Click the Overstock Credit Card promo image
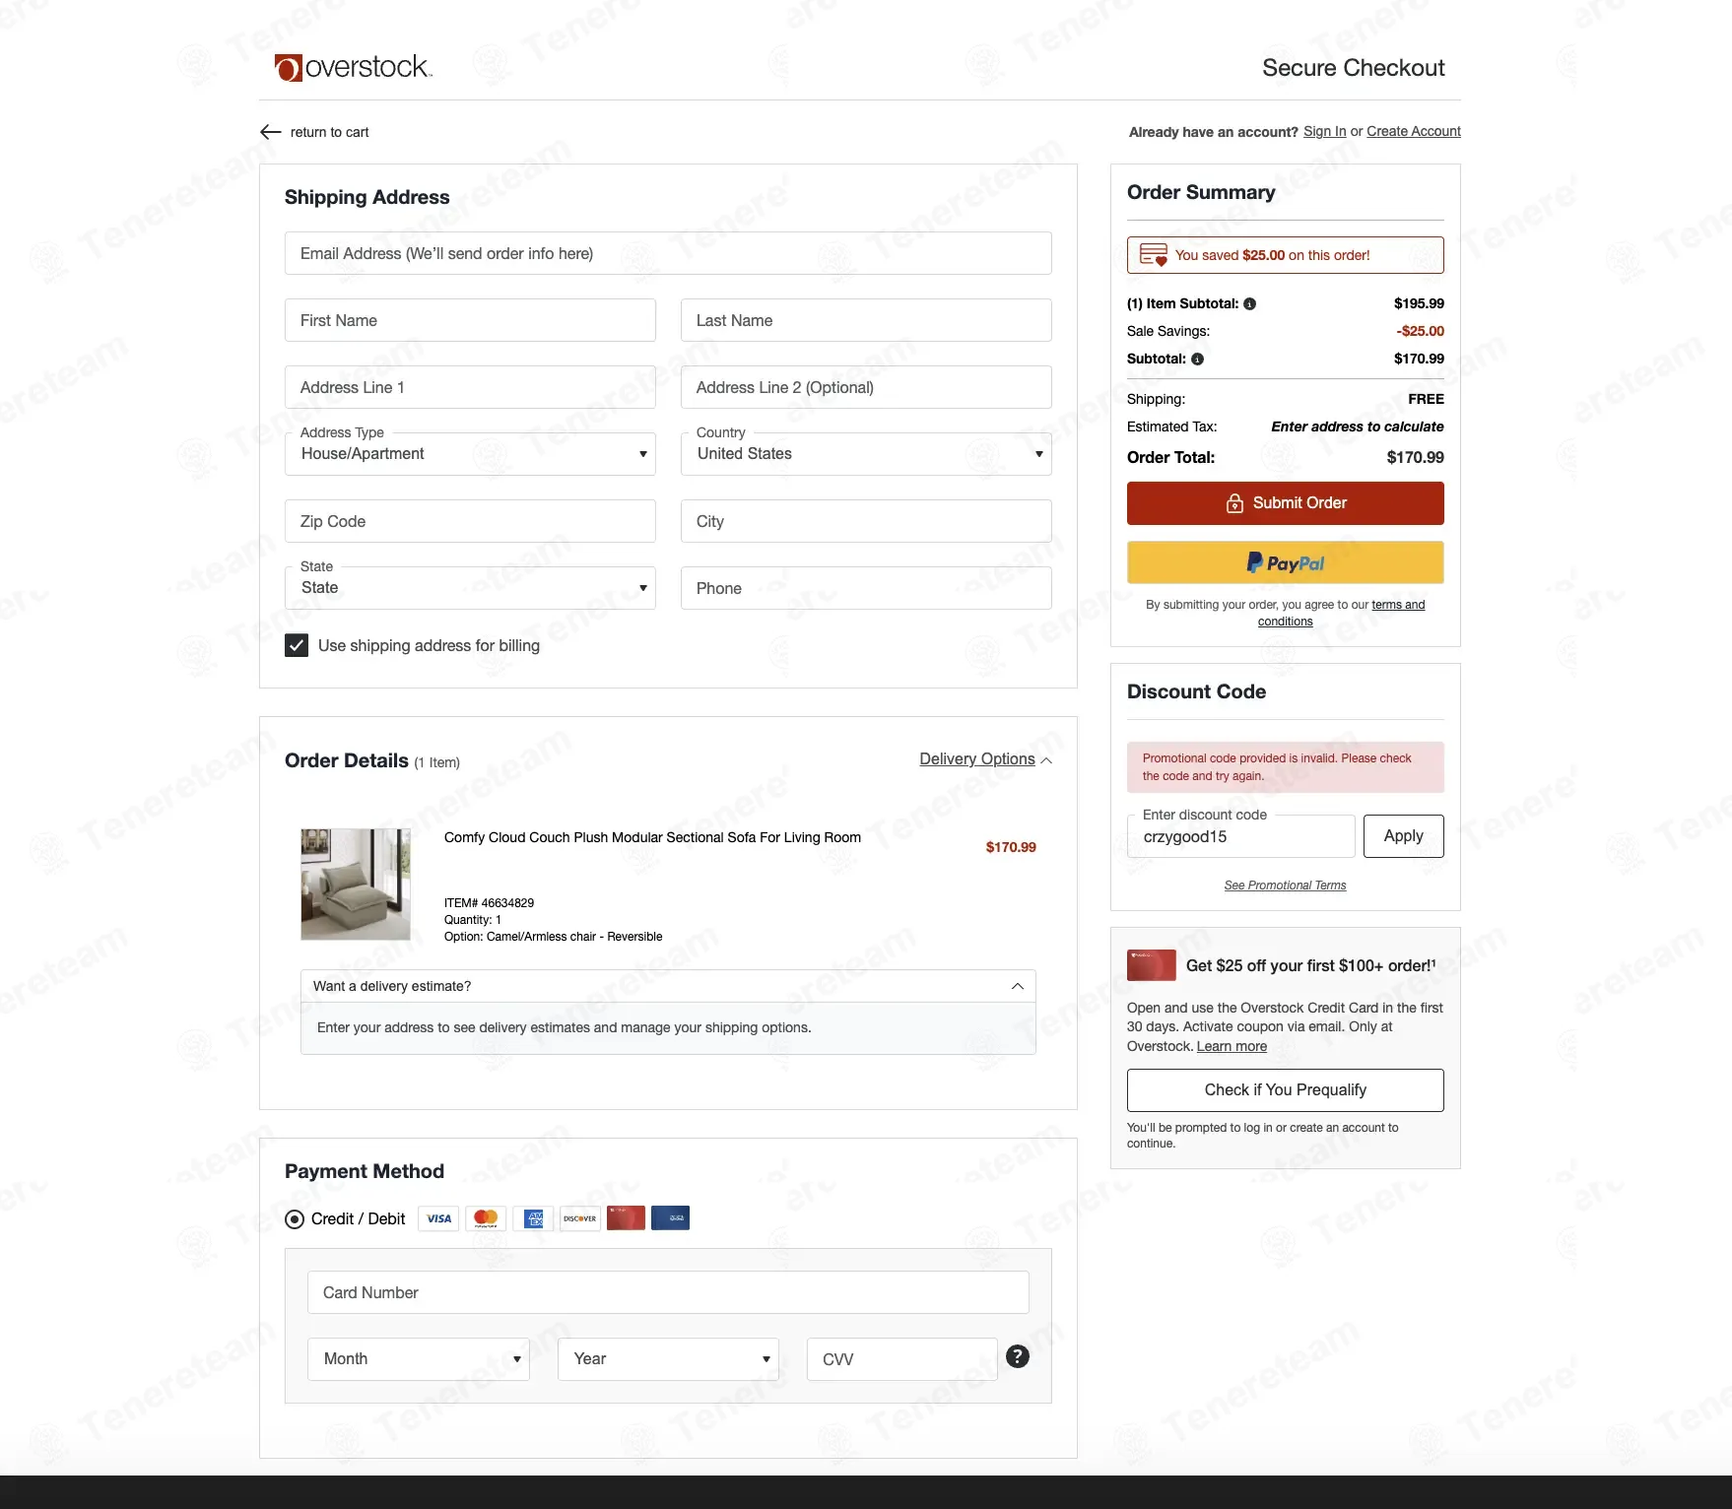1732x1509 pixels. pyautogui.click(x=1152, y=965)
